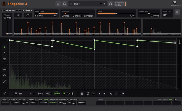Select the Drums algorithm
This screenshot has width=182, height=111.
click(65, 16)
